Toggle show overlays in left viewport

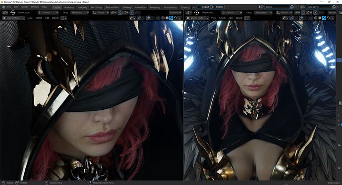(x=148, y=18)
